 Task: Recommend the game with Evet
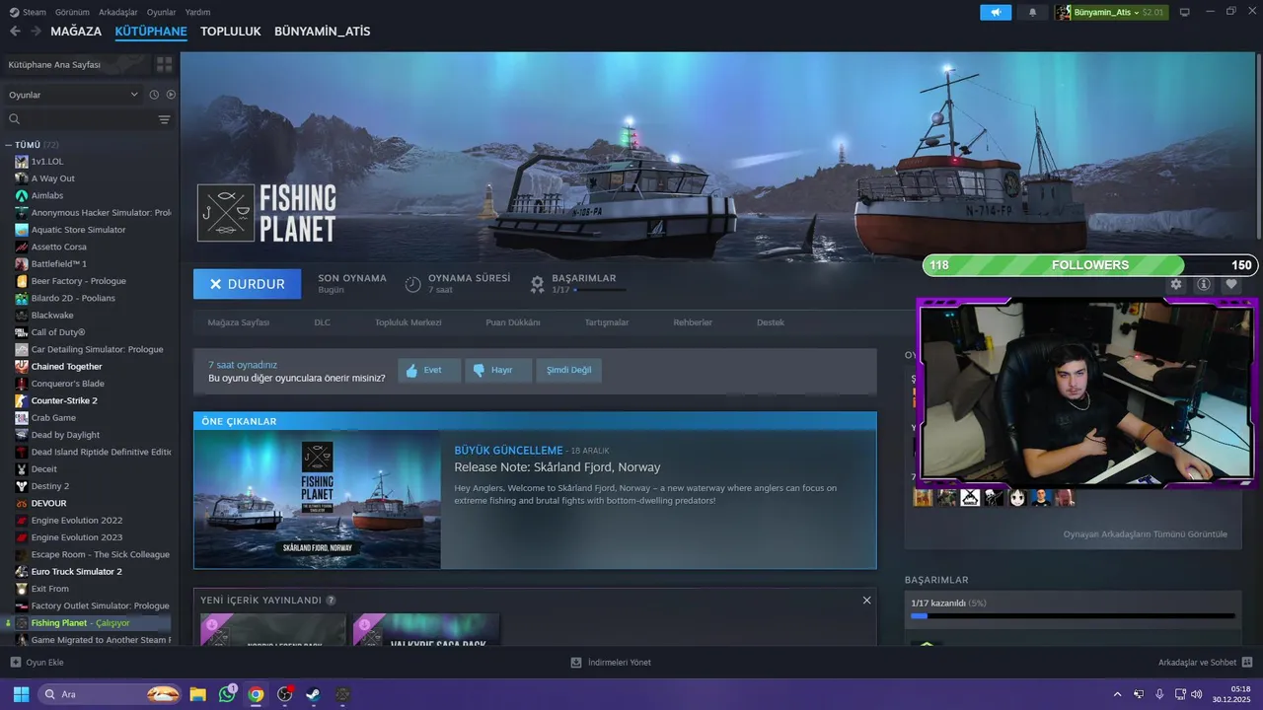tap(429, 371)
